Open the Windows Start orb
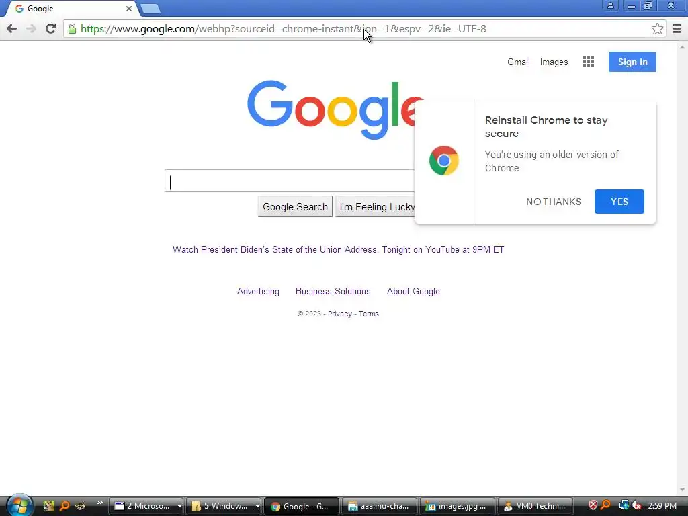The height and width of the screenshot is (516, 688). [x=19, y=505]
